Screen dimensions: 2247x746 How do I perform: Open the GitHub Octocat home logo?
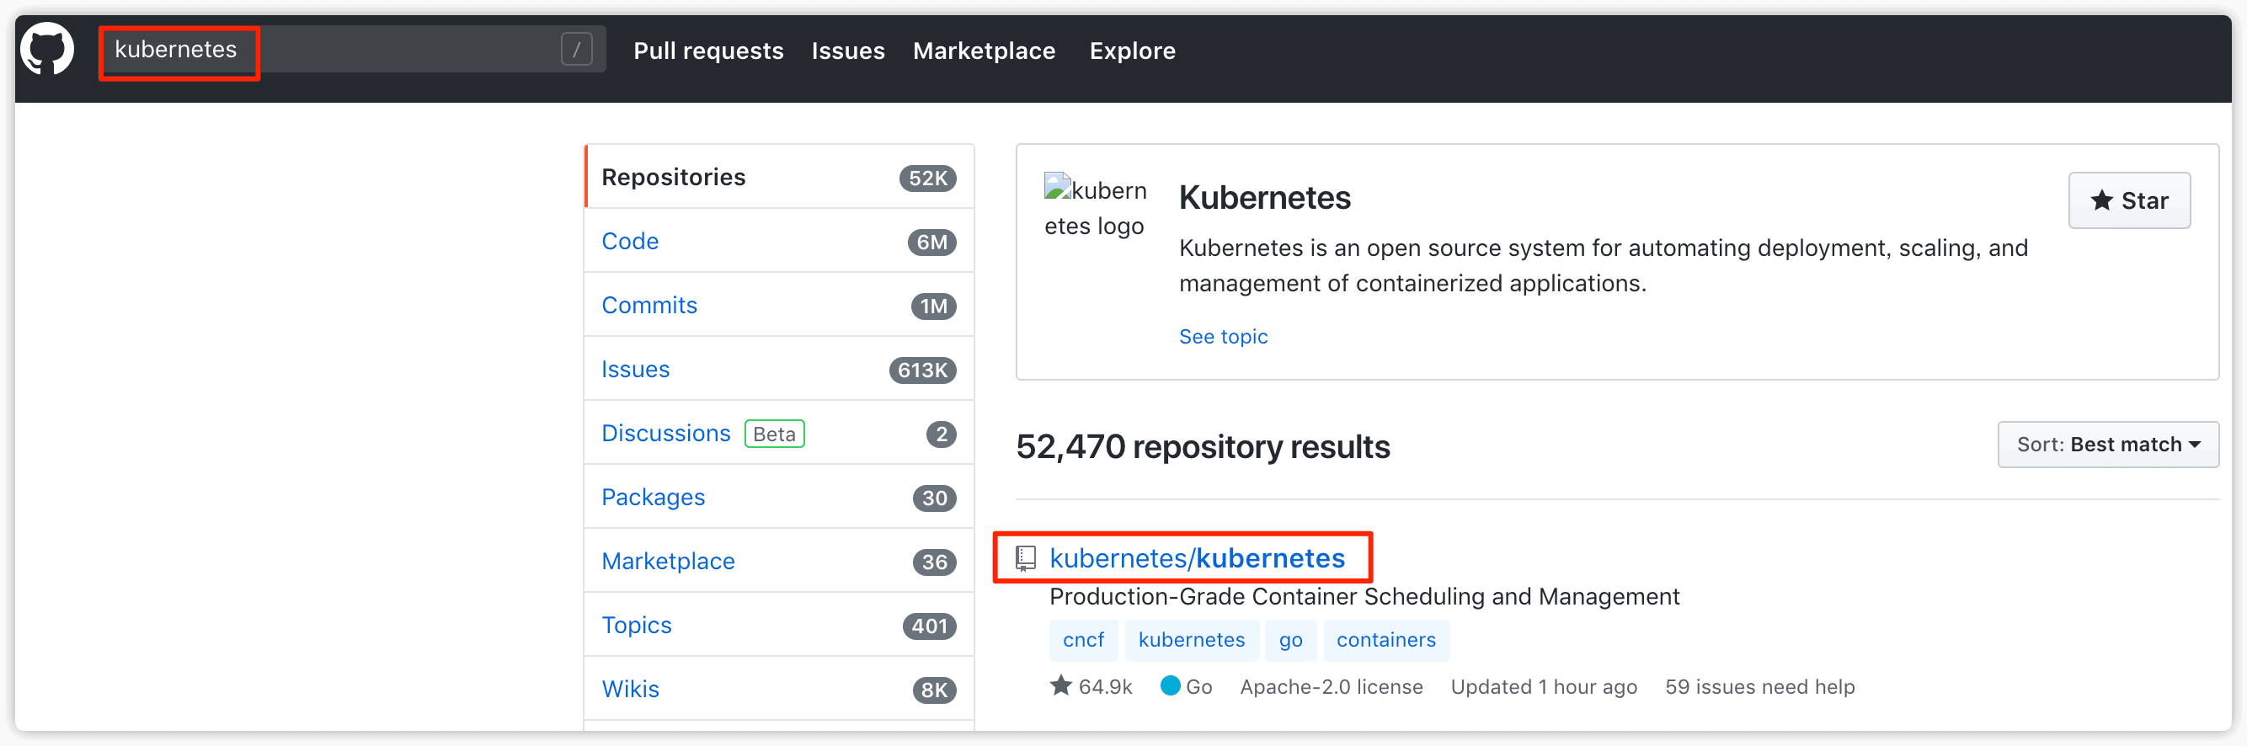(47, 50)
